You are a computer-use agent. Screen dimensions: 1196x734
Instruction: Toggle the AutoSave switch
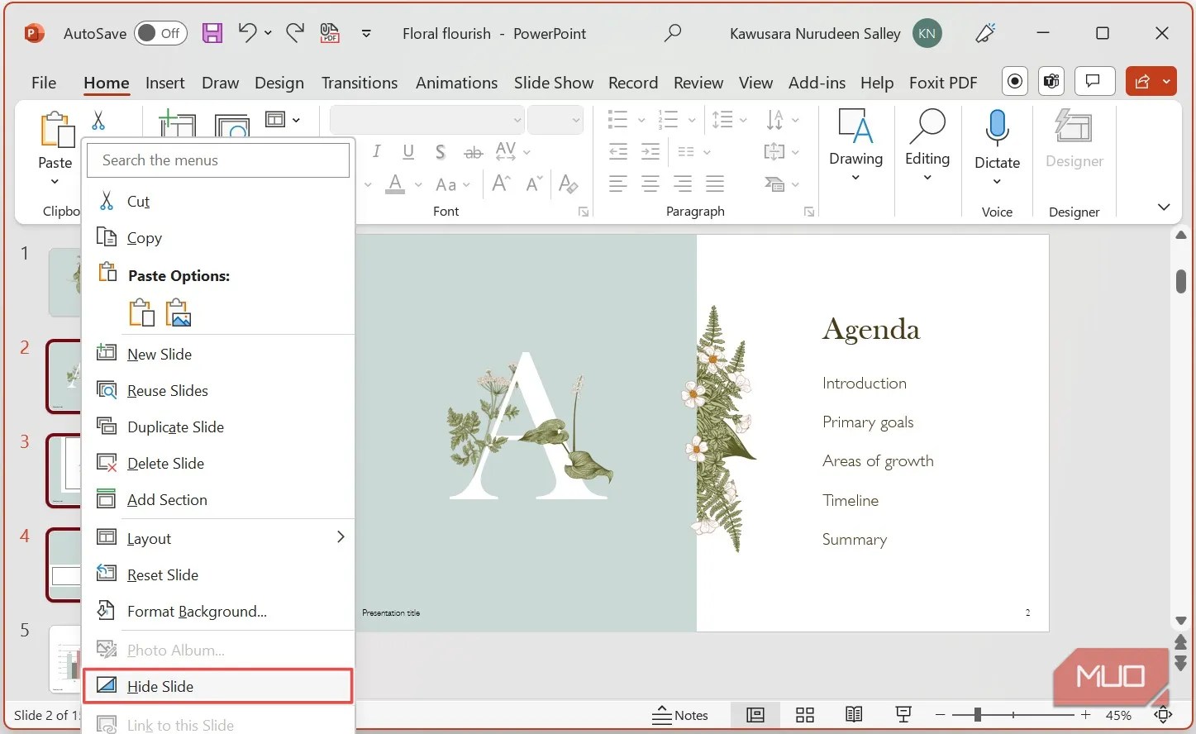tap(161, 33)
